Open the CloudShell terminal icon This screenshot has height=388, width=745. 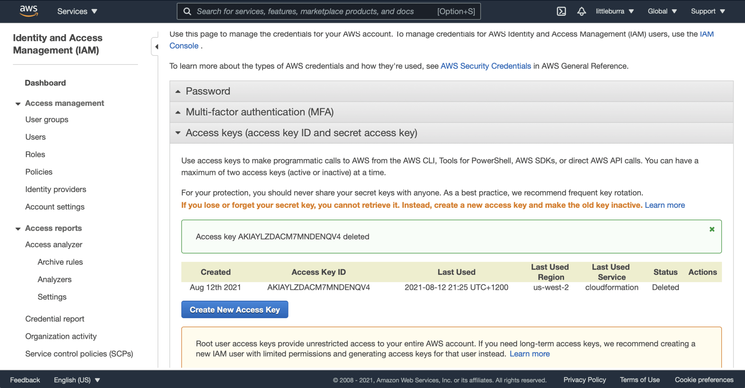point(561,11)
